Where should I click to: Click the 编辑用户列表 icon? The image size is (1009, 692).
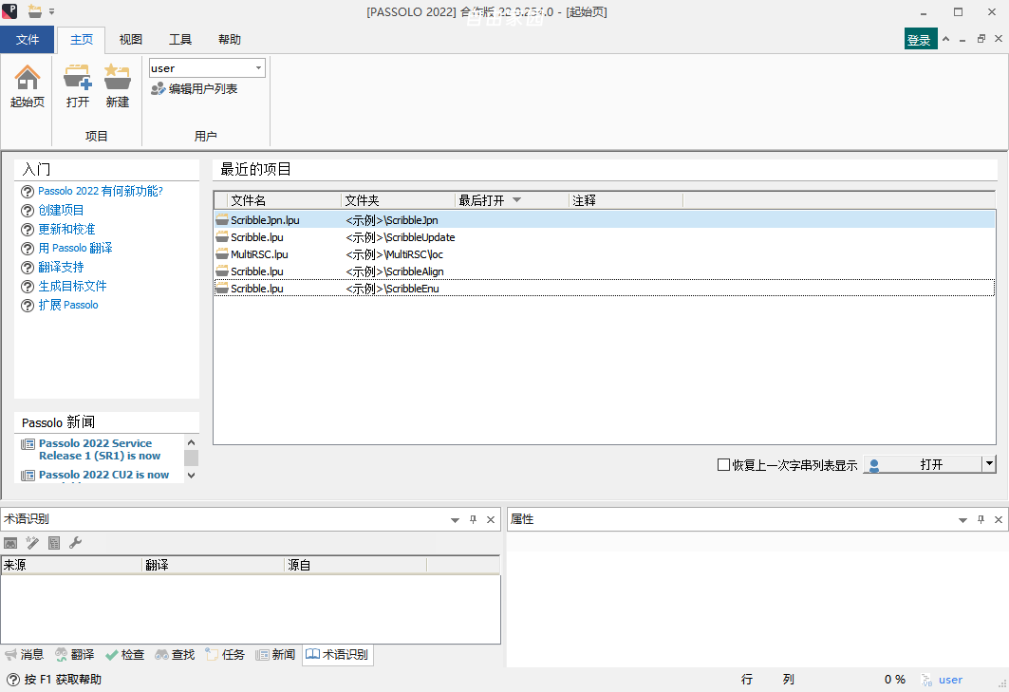[x=157, y=89]
